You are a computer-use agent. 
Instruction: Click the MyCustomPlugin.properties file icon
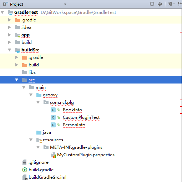point(54,155)
